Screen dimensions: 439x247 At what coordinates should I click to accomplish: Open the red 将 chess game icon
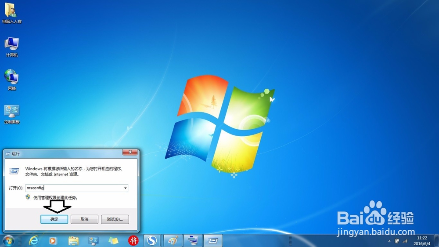coord(133,240)
